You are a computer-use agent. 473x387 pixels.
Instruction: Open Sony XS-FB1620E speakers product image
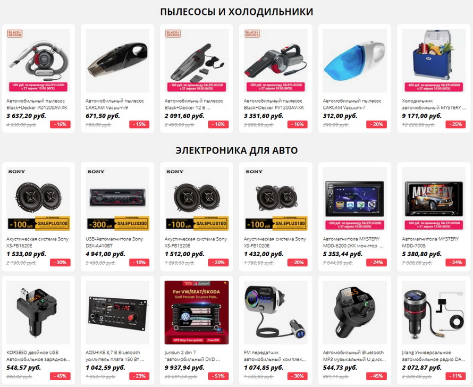(38, 199)
